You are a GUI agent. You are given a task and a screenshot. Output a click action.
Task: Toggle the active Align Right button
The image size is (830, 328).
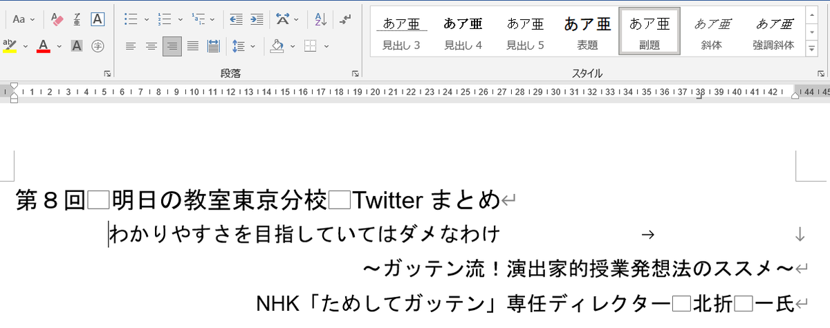pos(172,46)
